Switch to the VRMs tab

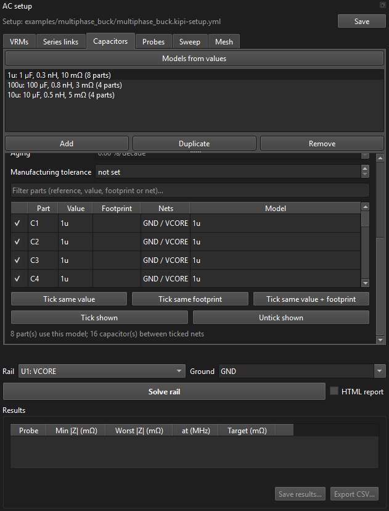(19, 42)
